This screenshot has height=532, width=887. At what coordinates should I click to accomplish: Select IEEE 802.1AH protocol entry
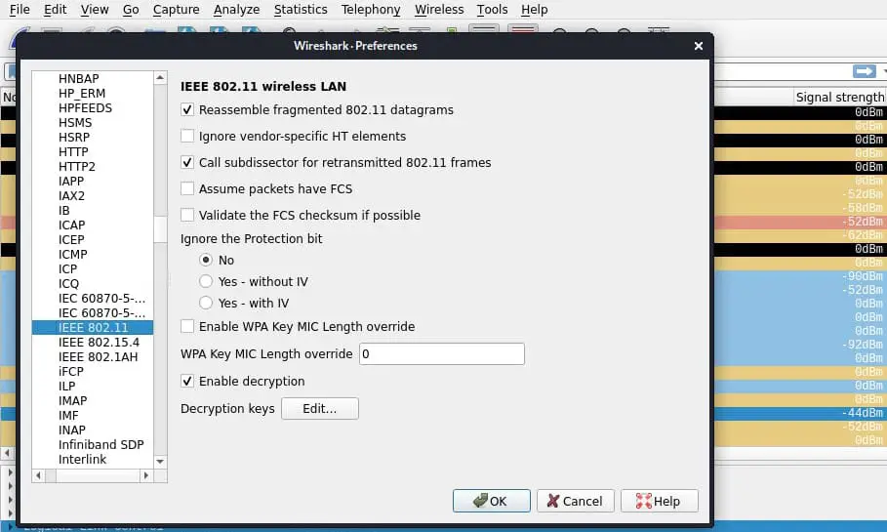click(98, 357)
